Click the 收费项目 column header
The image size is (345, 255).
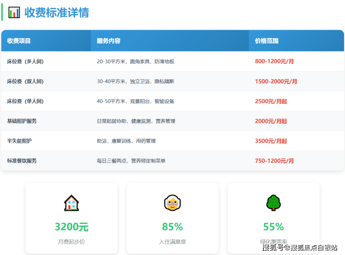pyautogui.click(x=19, y=41)
